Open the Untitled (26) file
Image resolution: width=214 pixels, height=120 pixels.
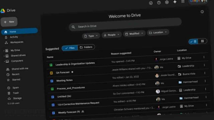coord(64,96)
